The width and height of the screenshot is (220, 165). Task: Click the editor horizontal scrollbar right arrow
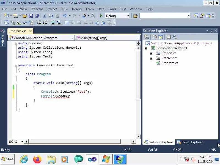tap(134, 142)
